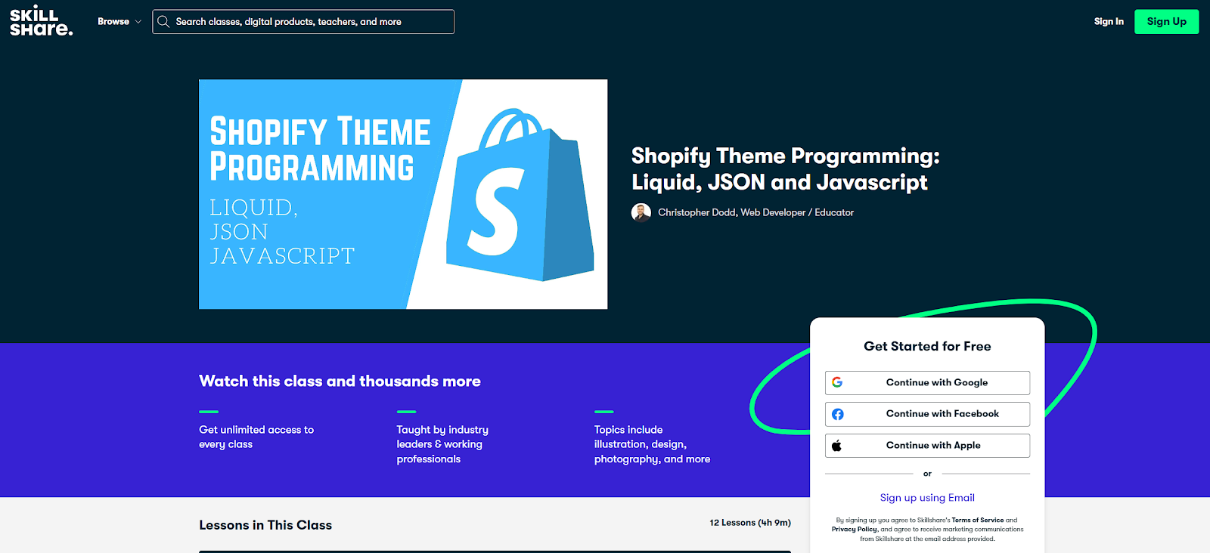This screenshot has height=553, width=1210.
Task: Click the 'Get Started for Free' heading
Action: pos(927,347)
